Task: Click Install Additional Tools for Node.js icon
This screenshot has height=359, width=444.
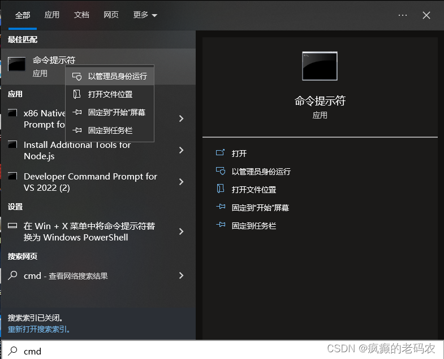Action: 12,145
